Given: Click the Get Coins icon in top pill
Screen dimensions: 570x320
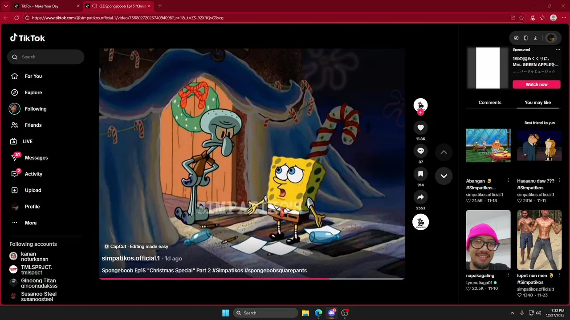Looking at the screenshot, I should (x=516, y=38).
